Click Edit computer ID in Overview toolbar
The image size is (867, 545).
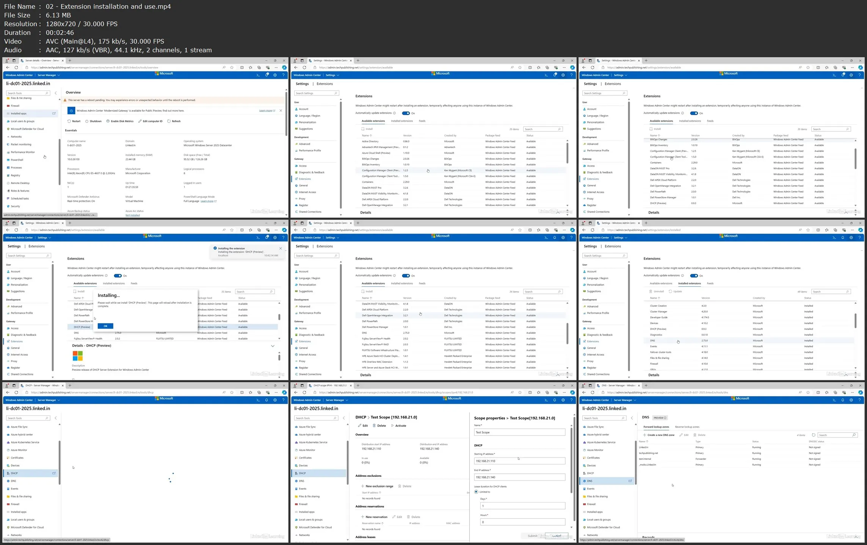point(150,121)
